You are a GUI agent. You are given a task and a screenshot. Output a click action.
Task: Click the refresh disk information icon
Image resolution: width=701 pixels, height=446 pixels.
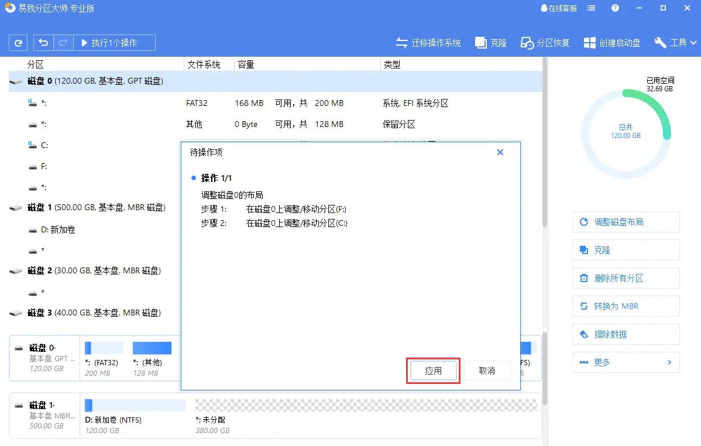coord(17,42)
